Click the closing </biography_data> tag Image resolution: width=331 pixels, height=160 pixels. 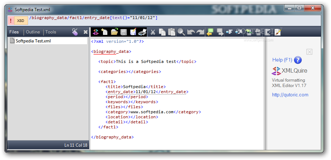[112, 137]
